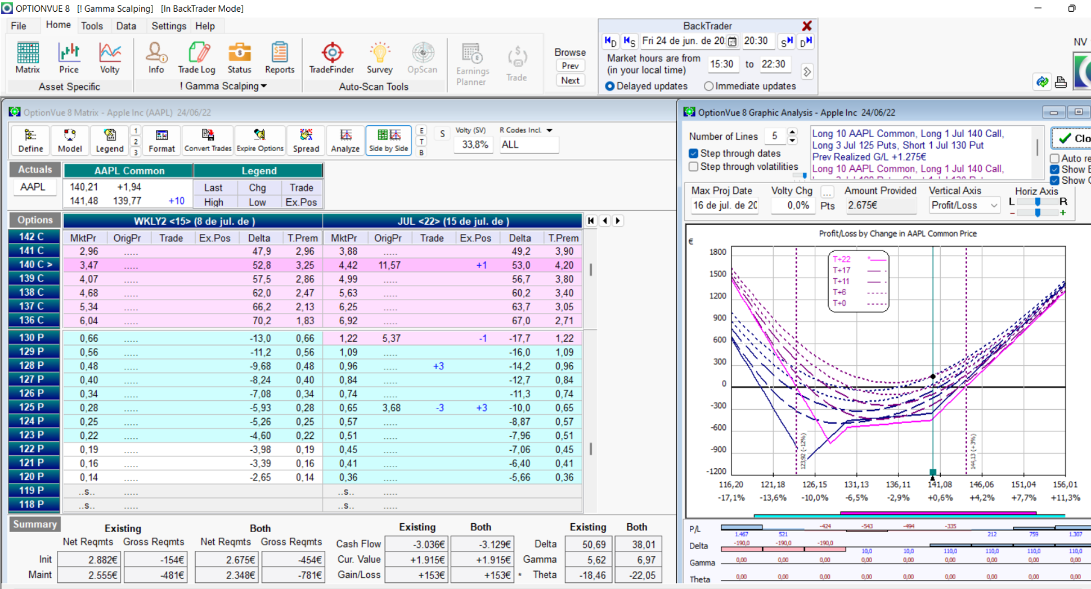Click the Expire Options tool
This screenshot has width=1091, height=589.
(260, 140)
